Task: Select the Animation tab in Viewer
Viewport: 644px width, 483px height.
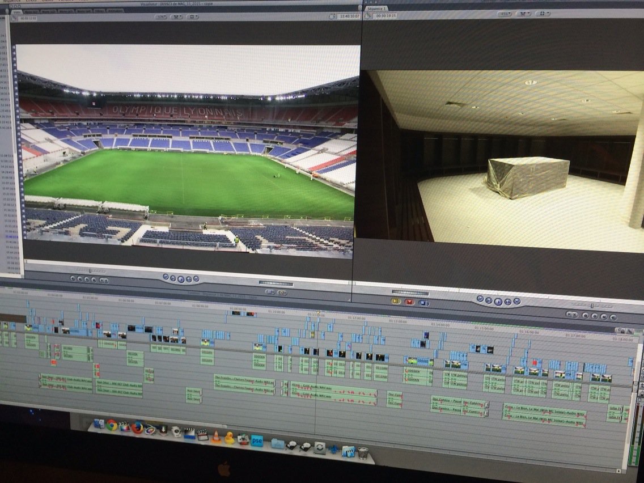Action: point(115,11)
